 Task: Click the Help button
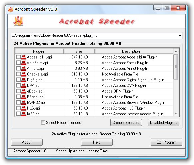(x=97, y=142)
